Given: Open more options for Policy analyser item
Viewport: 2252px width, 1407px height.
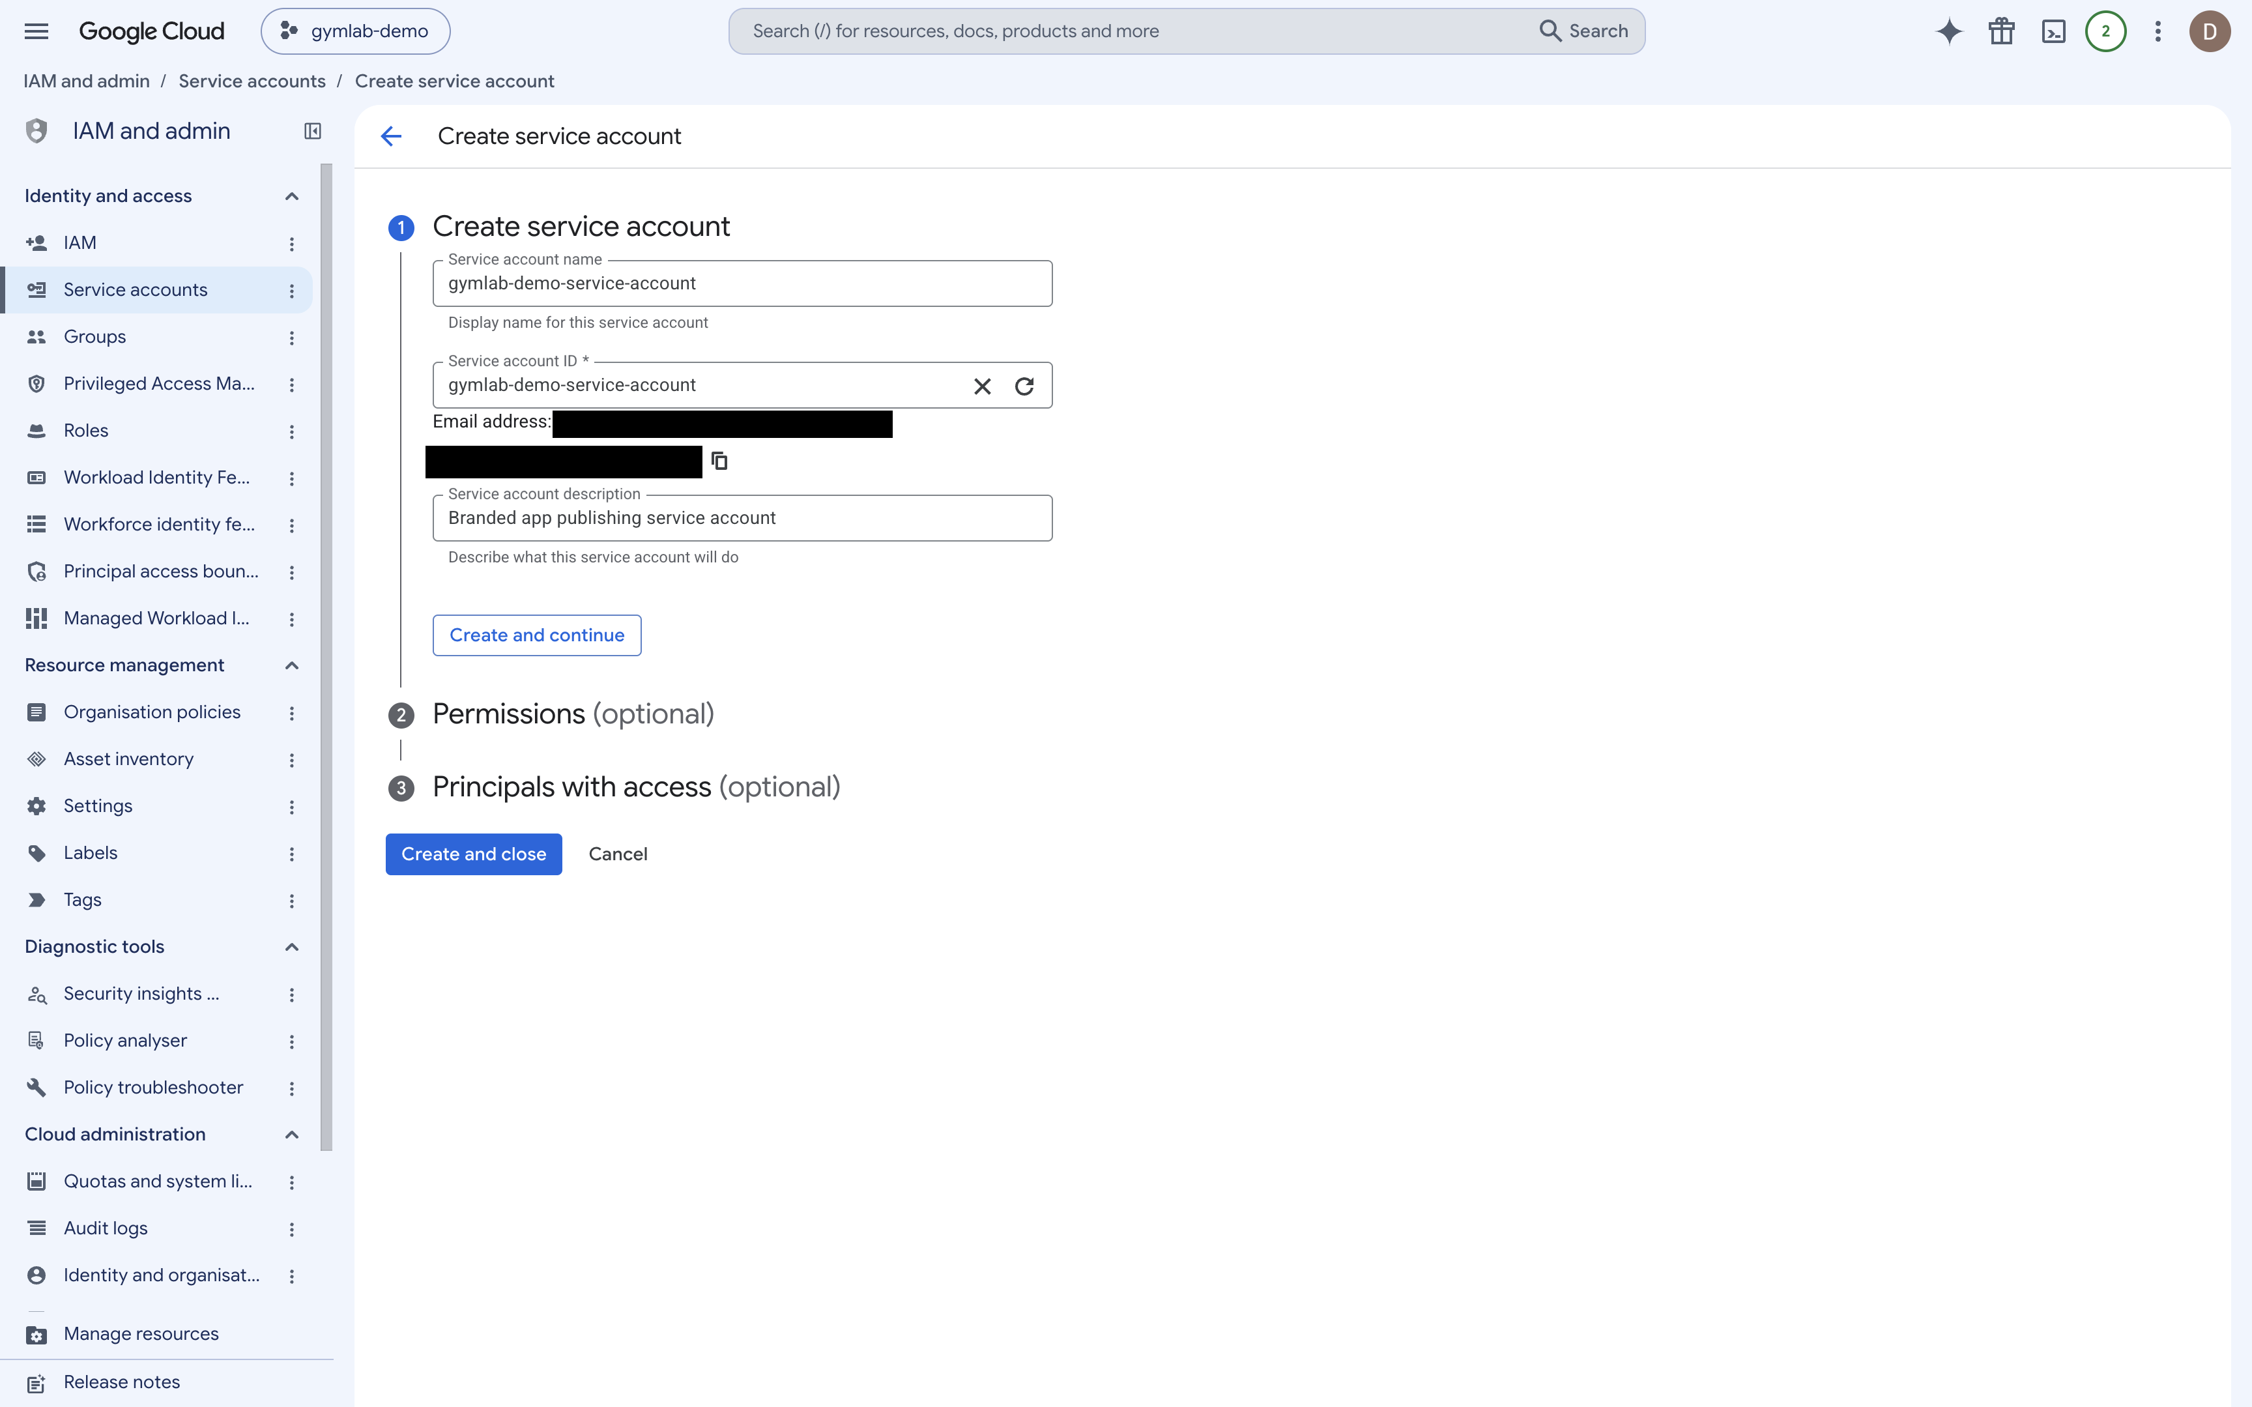Looking at the screenshot, I should coord(291,1041).
